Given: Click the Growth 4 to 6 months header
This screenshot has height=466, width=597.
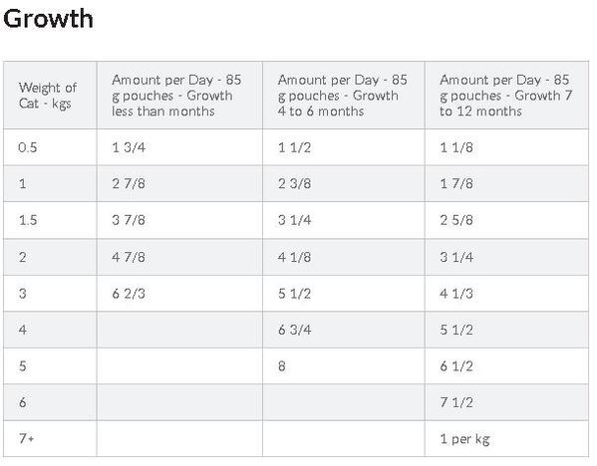Looking at the screenshot, I should click(344, 96).
